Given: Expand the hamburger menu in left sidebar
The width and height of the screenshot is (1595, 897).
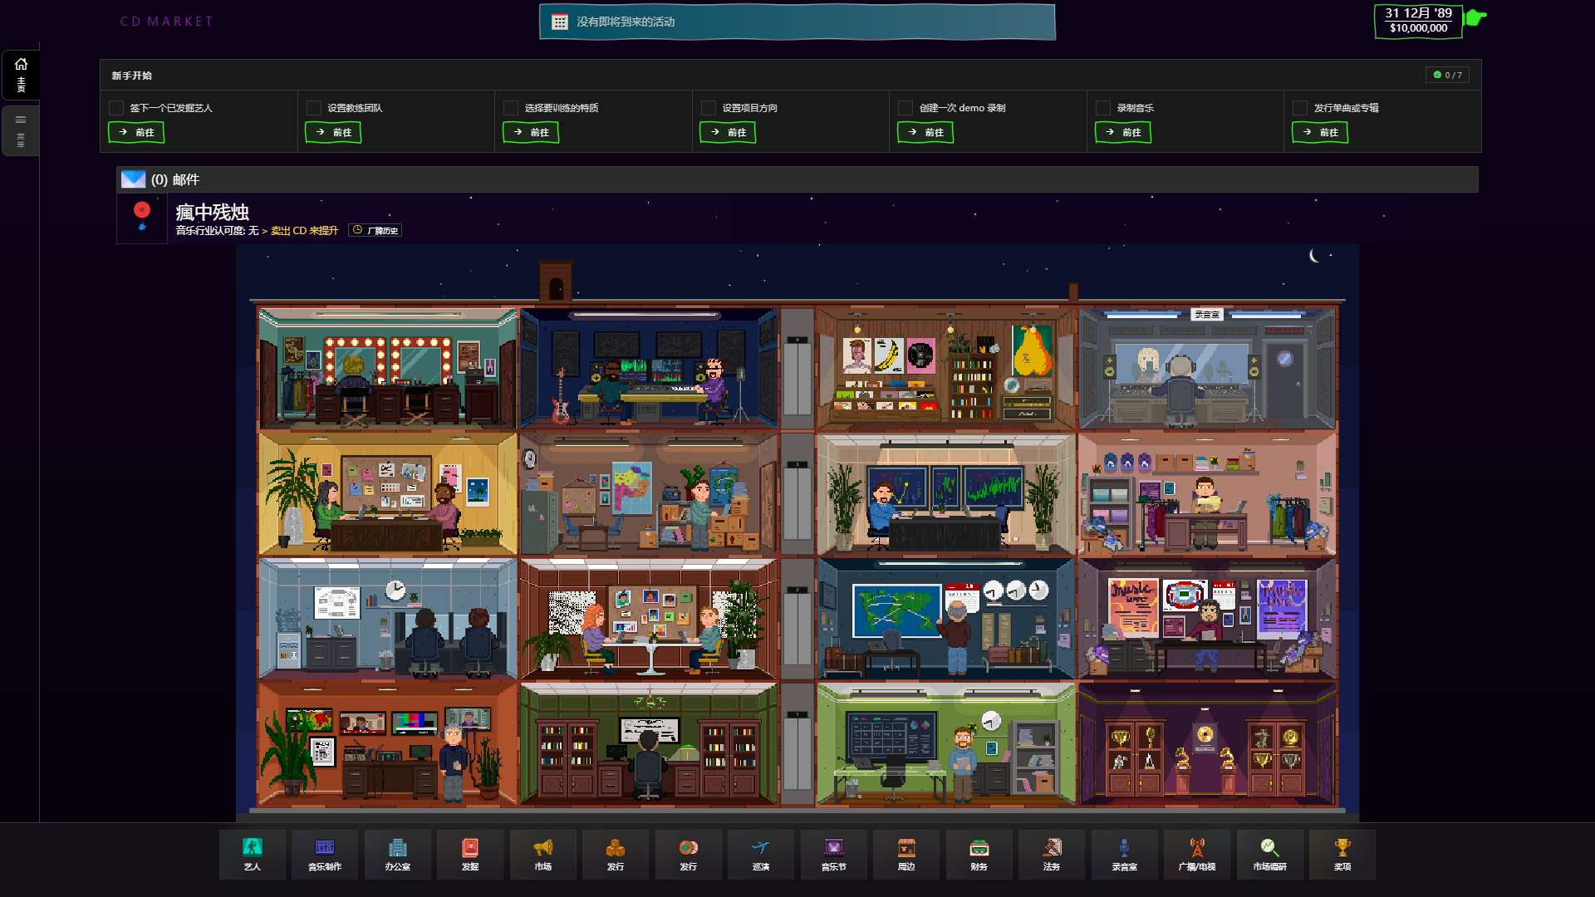Looking at the screenshot, I should click(21, 130).
